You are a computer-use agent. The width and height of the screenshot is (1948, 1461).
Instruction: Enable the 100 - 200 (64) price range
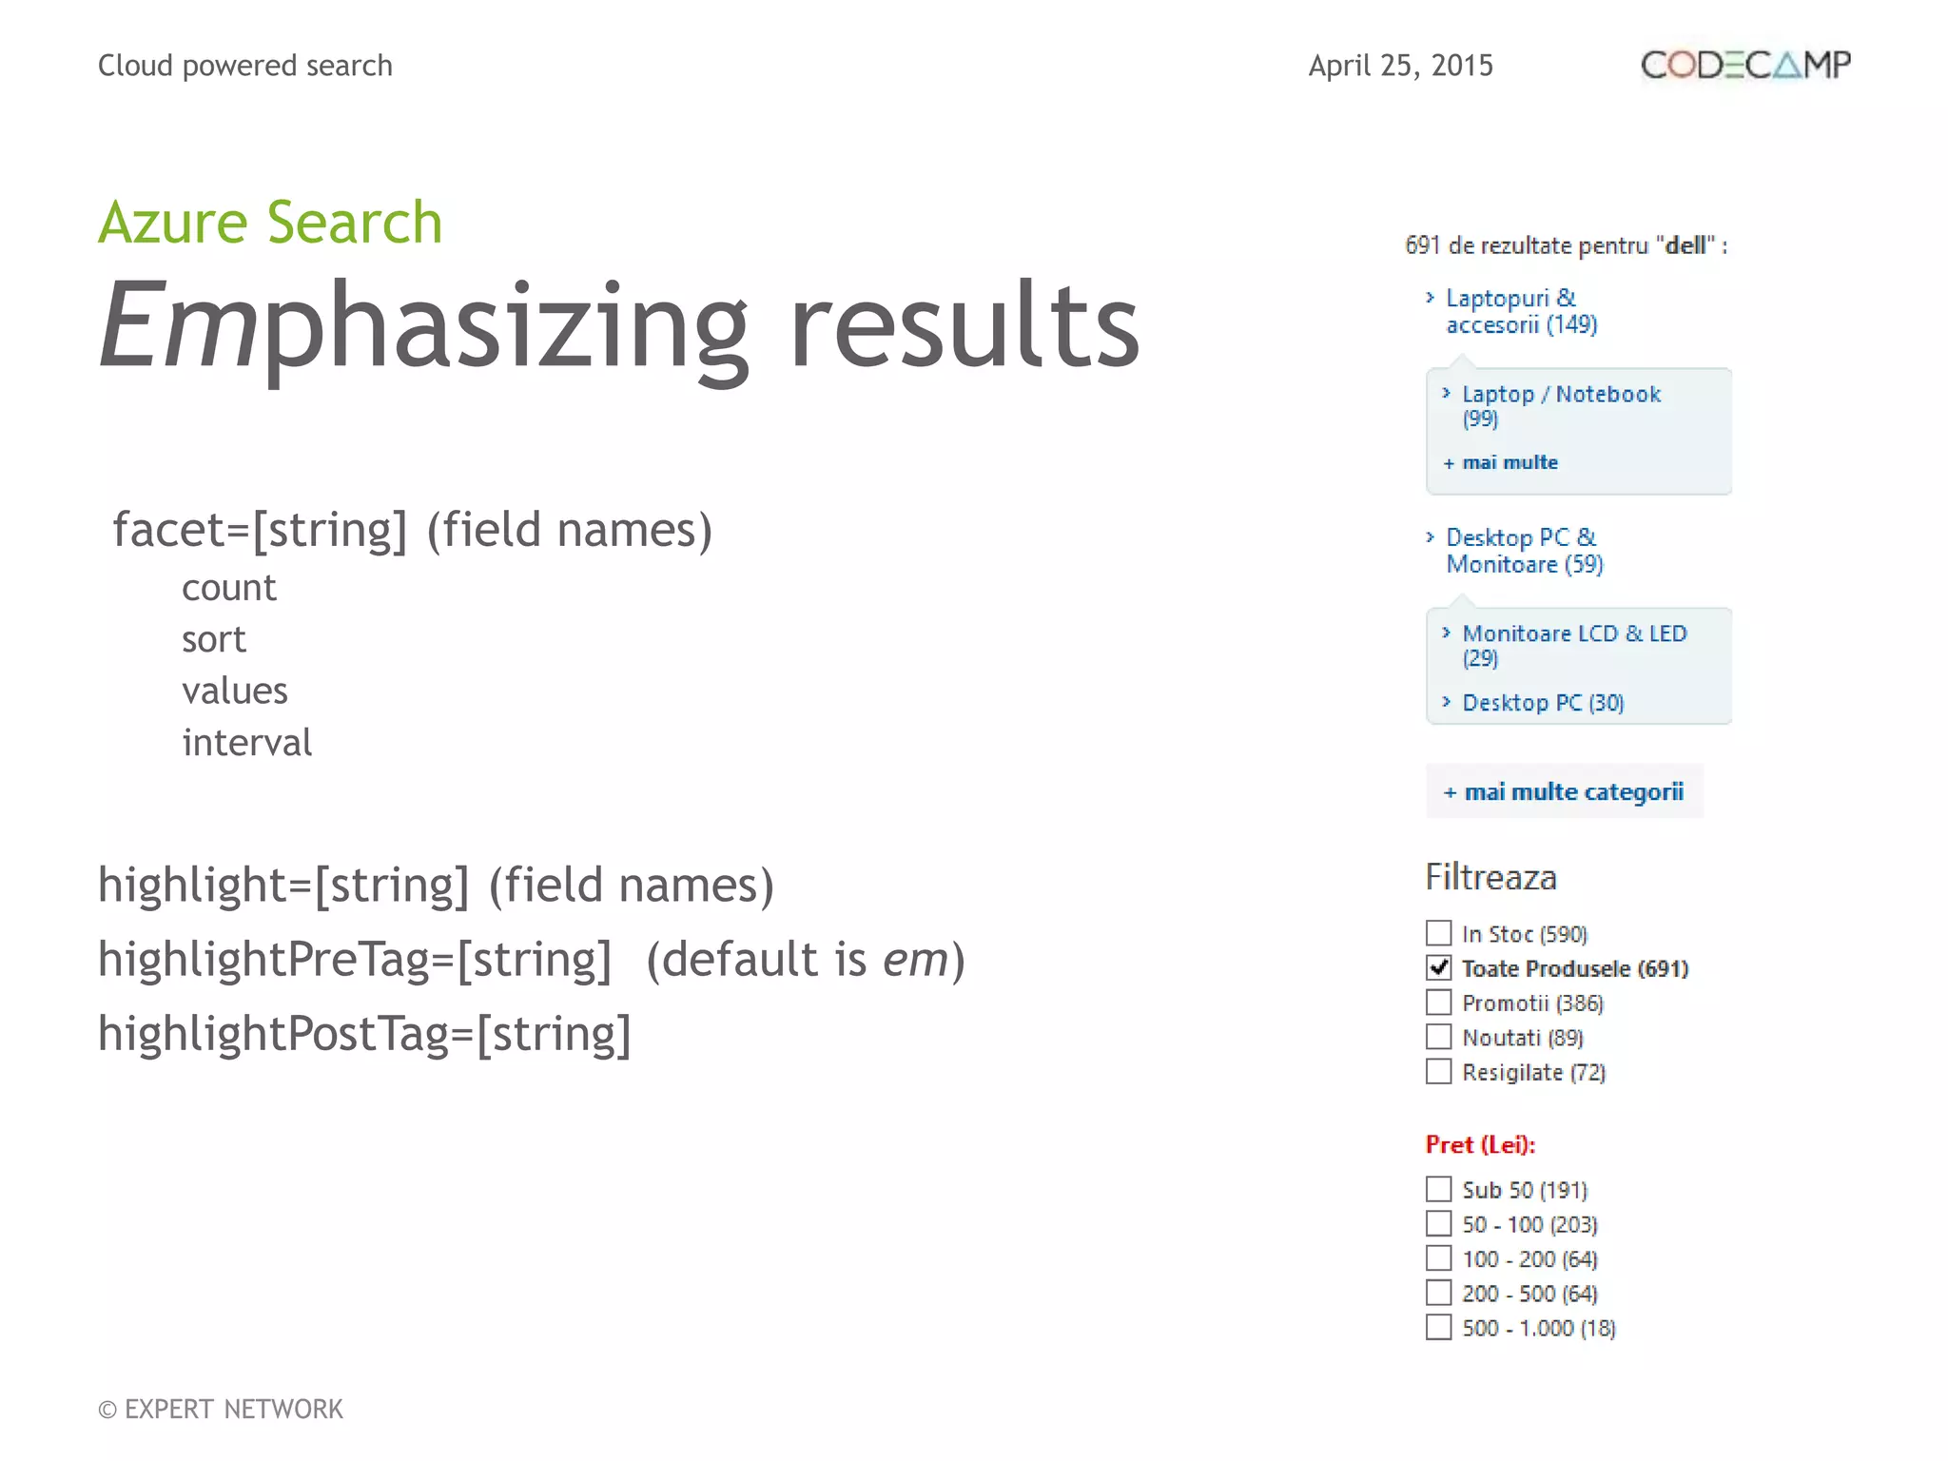coord(1439,1257)
